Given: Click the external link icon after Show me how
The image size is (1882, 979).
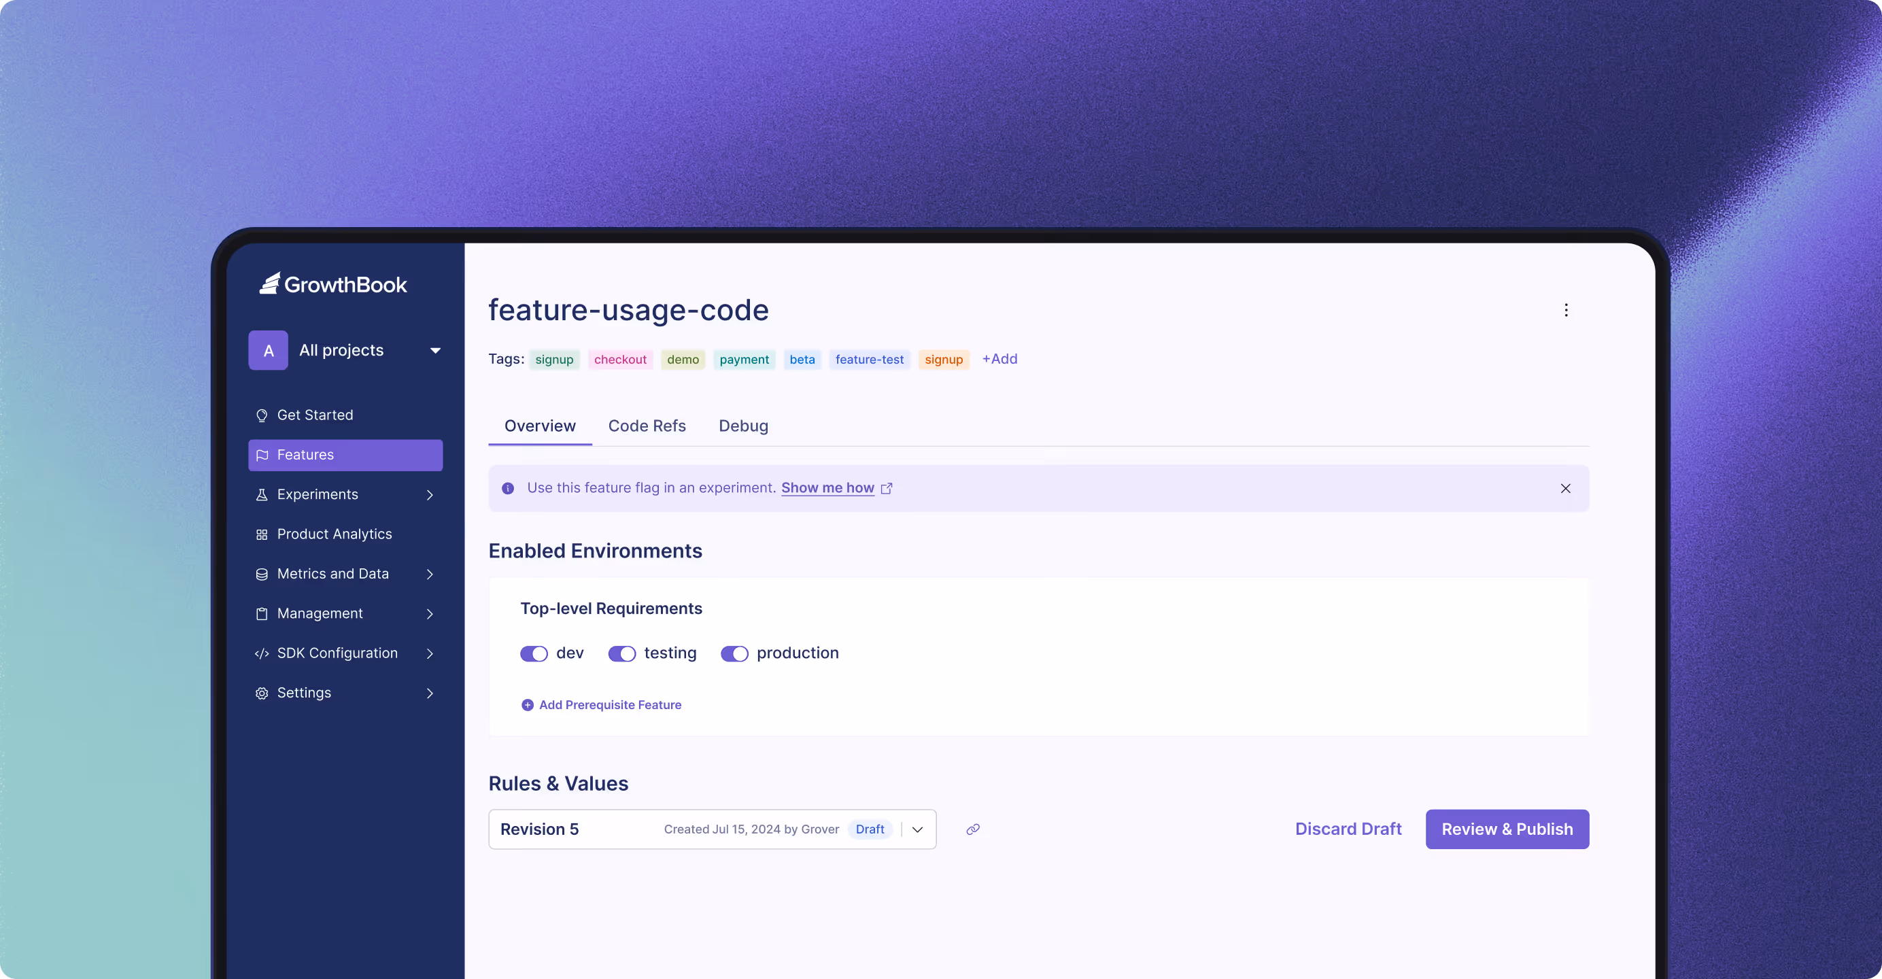Looking at the screenshot, I should pos(887,489).
